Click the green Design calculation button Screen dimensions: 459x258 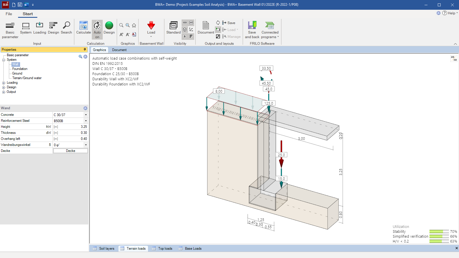109,28
